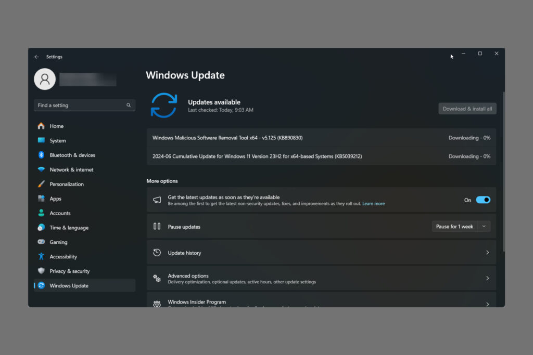533x355 pixels.
Task: Maximize the Settings window
Action: (x=480, y=54)
